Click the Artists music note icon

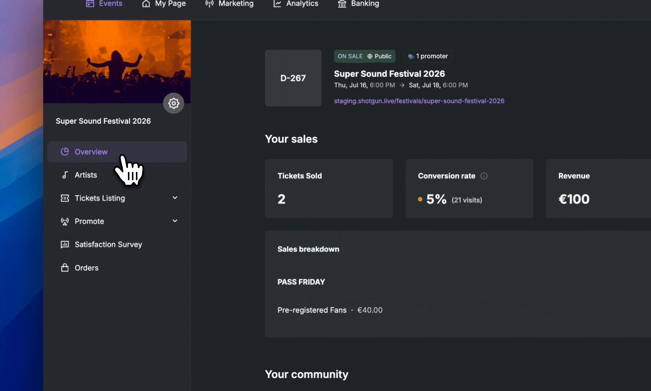pyautogui.click(x=65, y=175)
